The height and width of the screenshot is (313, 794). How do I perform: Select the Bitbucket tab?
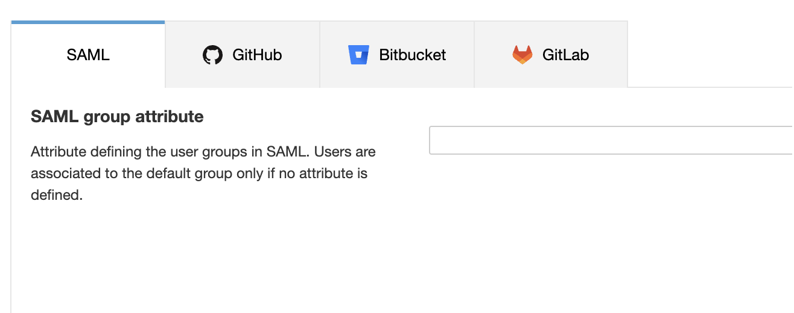397,55
